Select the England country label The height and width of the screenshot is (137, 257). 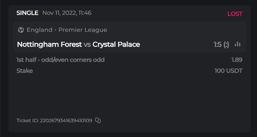pyautogui.click(x=39, y=30)
